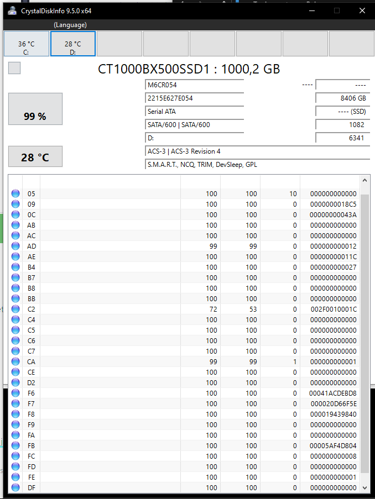Click the 1082 value field
This screenshot has height=499, width=375.
click(x=343, y=125)
